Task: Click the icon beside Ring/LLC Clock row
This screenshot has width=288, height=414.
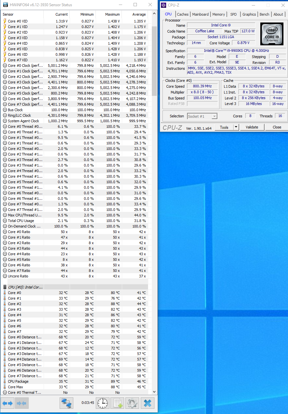Action: tap(5, 115)
